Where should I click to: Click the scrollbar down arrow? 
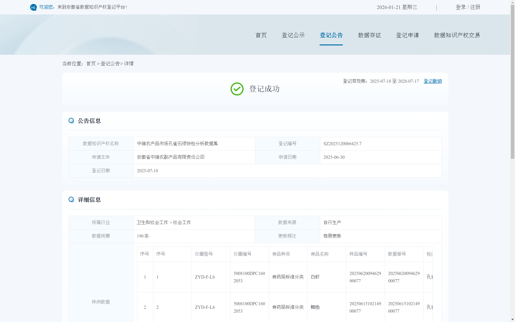(x=512, y=319)
